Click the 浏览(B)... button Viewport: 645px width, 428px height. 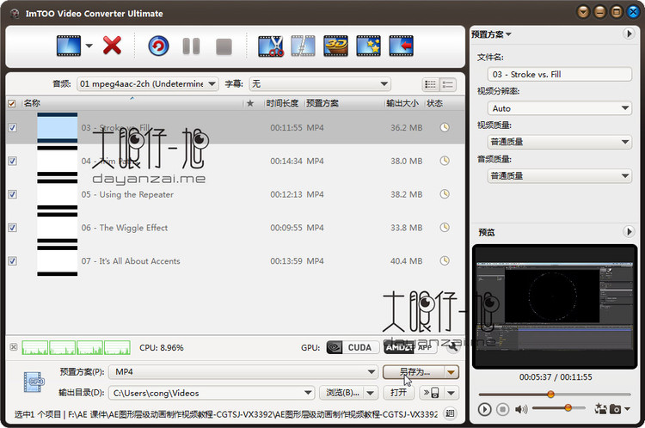tap(342, 393)
